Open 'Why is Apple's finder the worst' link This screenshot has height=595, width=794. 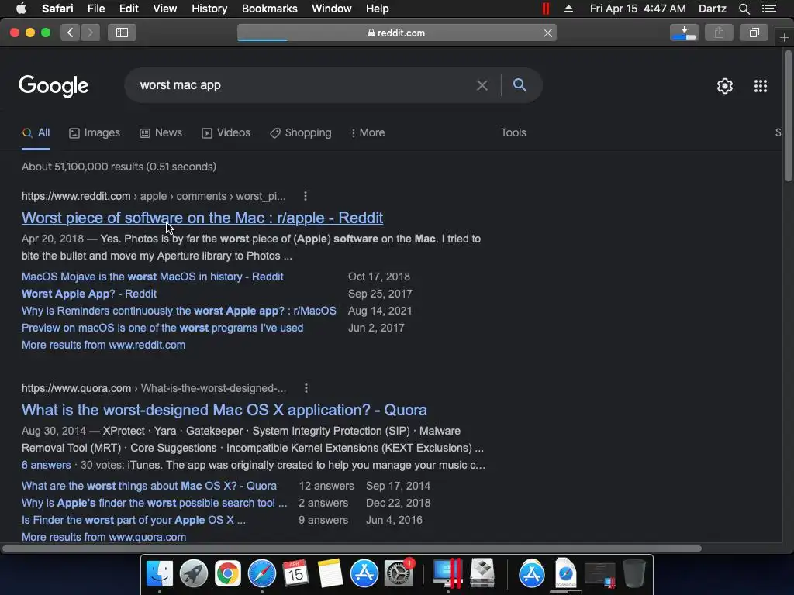pos(154,503)
